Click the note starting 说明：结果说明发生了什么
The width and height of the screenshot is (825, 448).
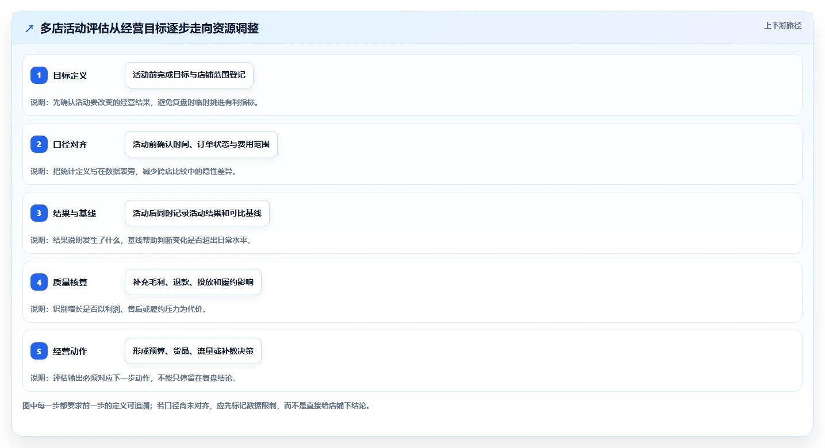(141, 240)
